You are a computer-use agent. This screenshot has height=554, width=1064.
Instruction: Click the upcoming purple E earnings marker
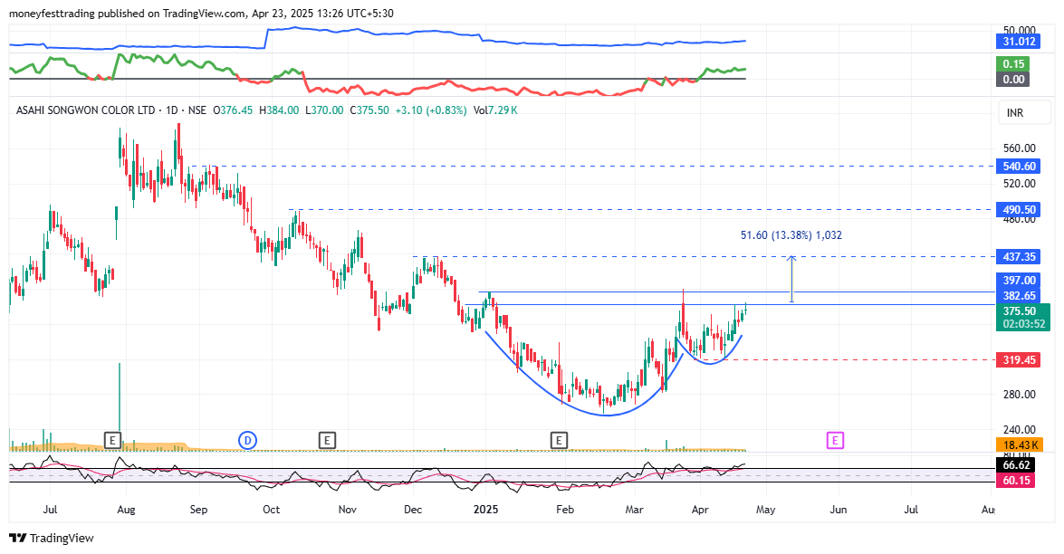[835, 441]
